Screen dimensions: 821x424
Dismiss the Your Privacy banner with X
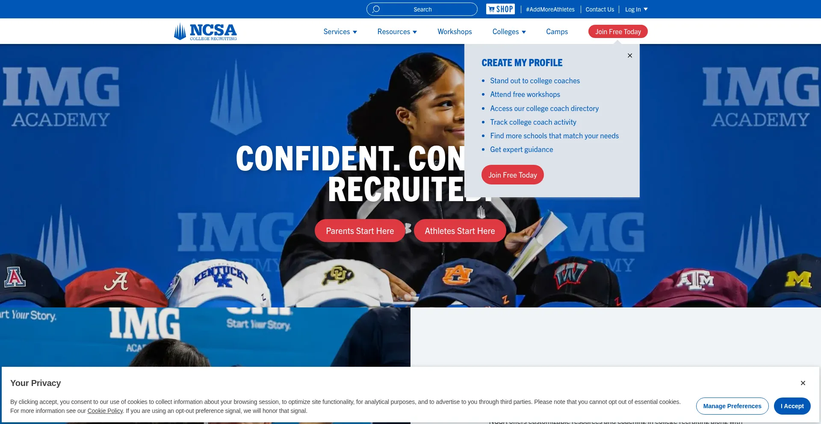(x=803, y=383)
